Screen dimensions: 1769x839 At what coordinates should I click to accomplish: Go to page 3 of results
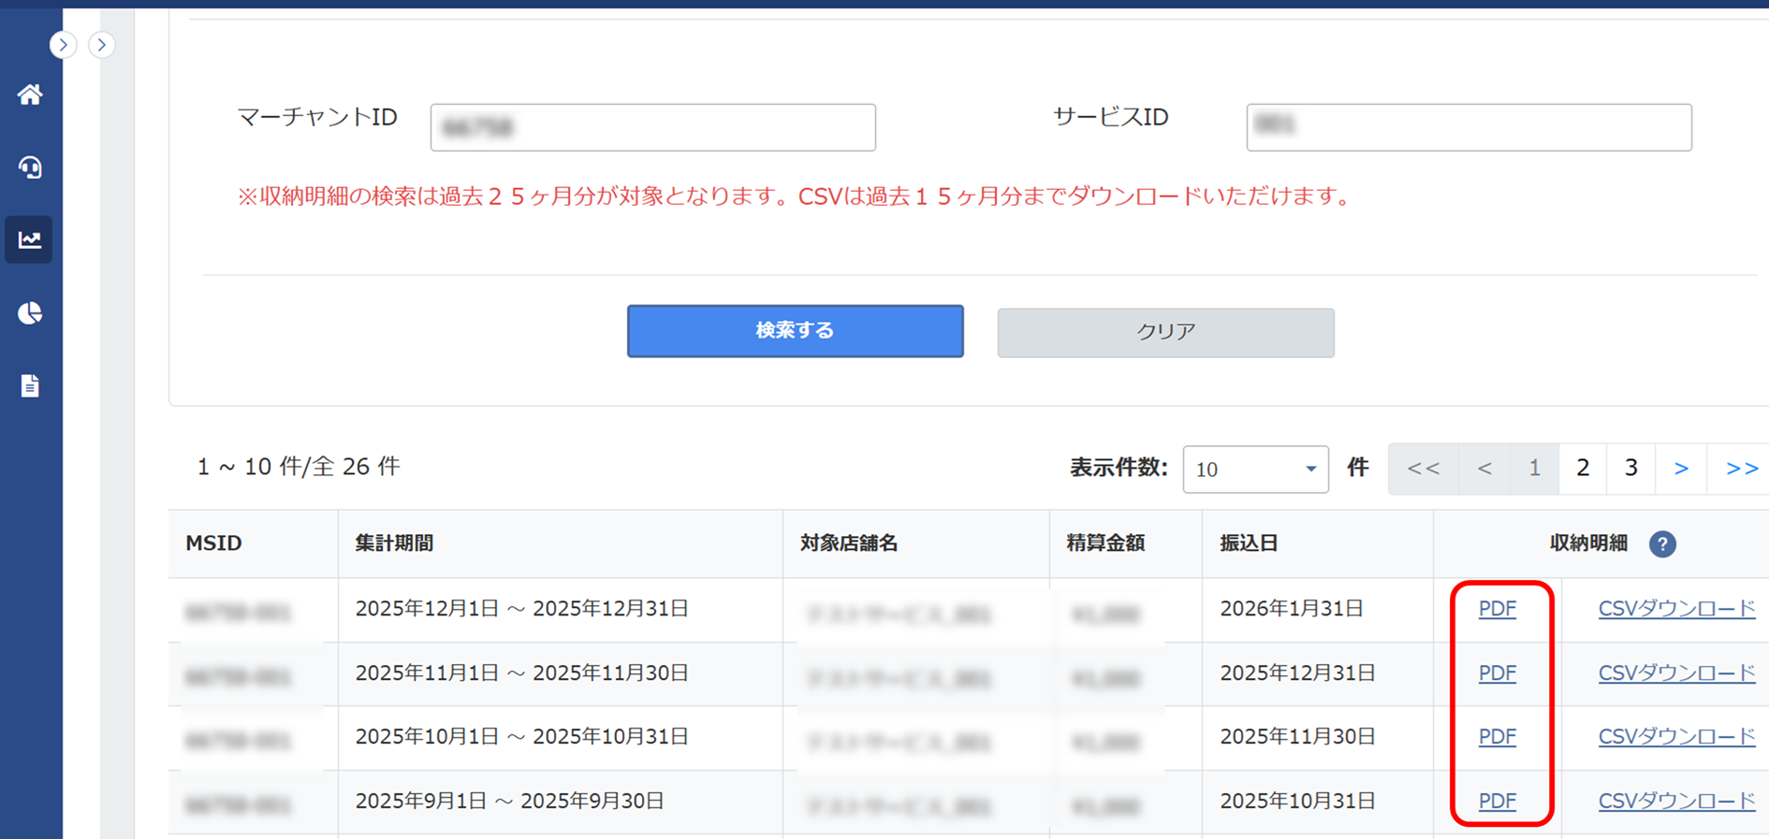click(1630, 469)
